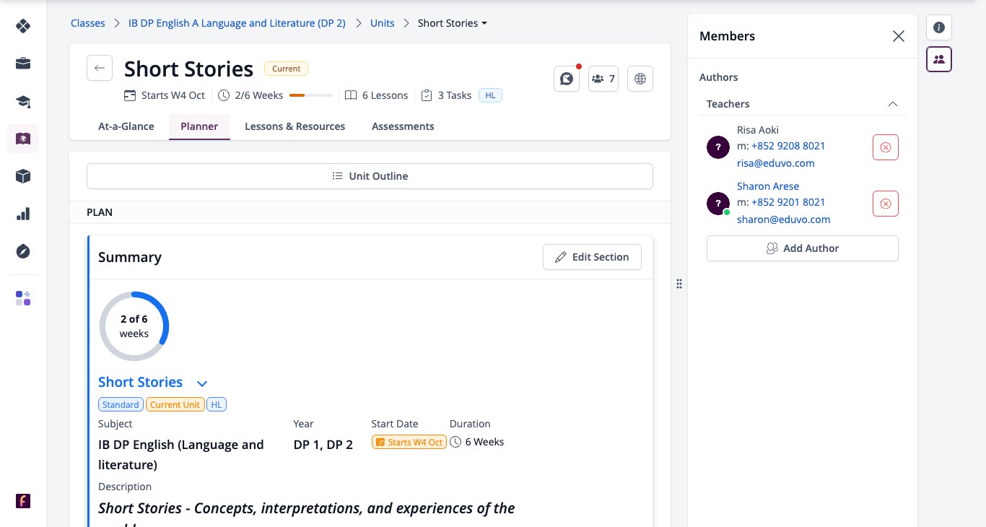This screenshot has height=527, width=986.
Task: Click the 2/6 Weeks progress bar
Action: click(x=311, y=95)
